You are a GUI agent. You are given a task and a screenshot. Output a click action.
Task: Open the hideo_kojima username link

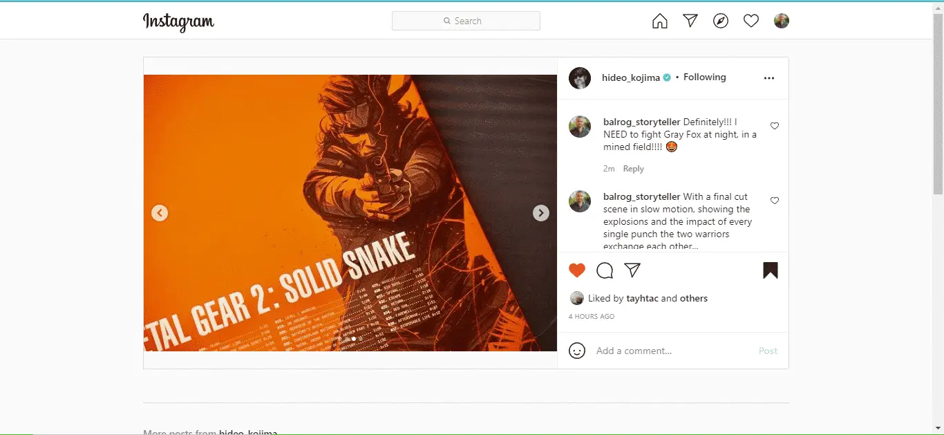point(631,77)
